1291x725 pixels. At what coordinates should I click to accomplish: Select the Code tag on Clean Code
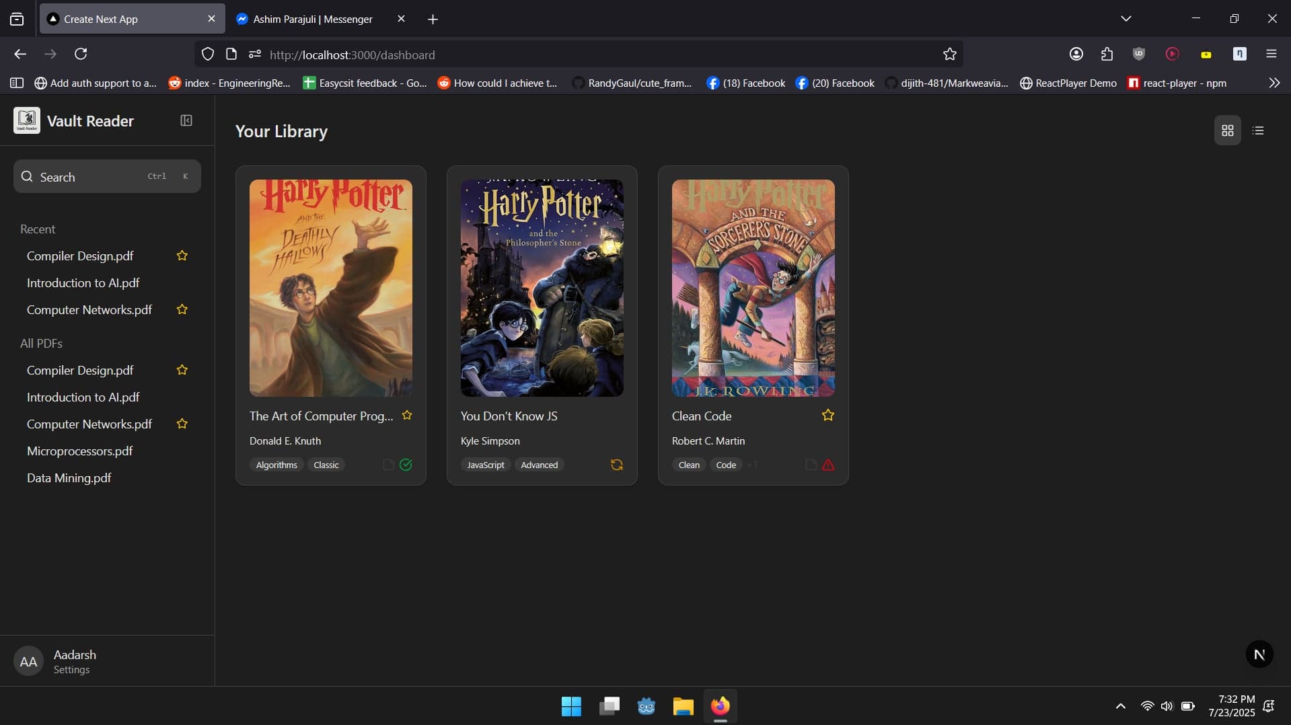(x=726, y=465)
